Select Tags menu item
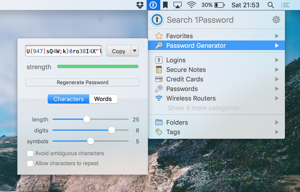The width and height of the screenshot is (300, 192). [216, 132]
